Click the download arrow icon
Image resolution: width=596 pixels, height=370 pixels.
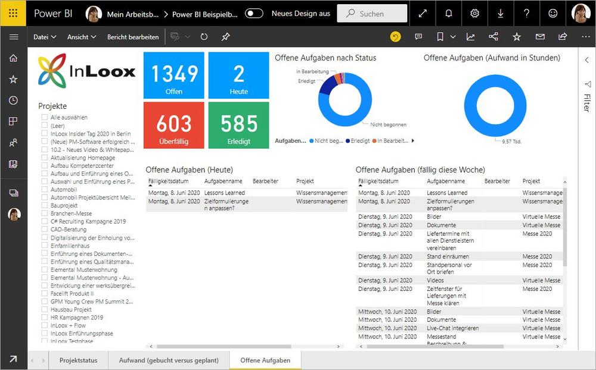(x=501, y=14)
